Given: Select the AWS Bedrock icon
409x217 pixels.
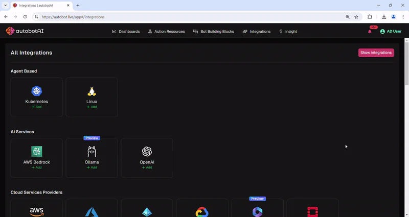Looking at the screenshot, I should [x=36, y=151].
